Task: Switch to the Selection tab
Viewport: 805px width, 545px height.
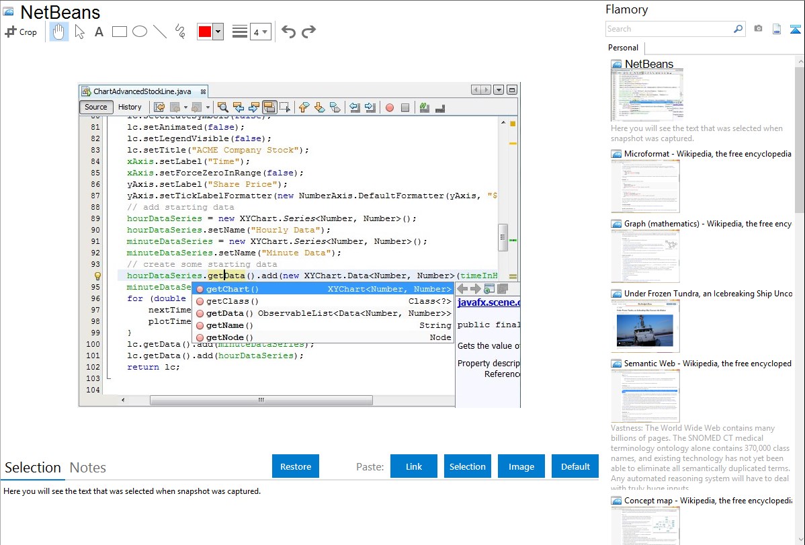Action: (33, 468)
